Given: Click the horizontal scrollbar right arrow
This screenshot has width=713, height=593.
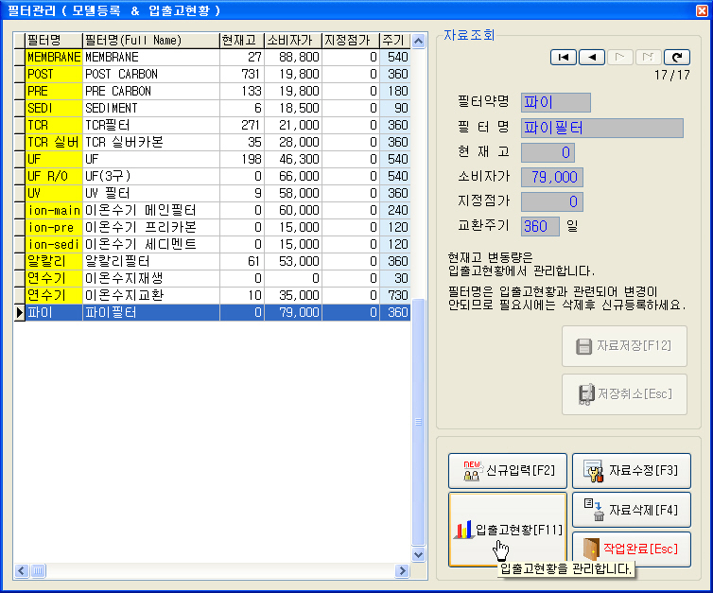Looking at the screenshot, I should pyautogui.click(x=402, y=570).
